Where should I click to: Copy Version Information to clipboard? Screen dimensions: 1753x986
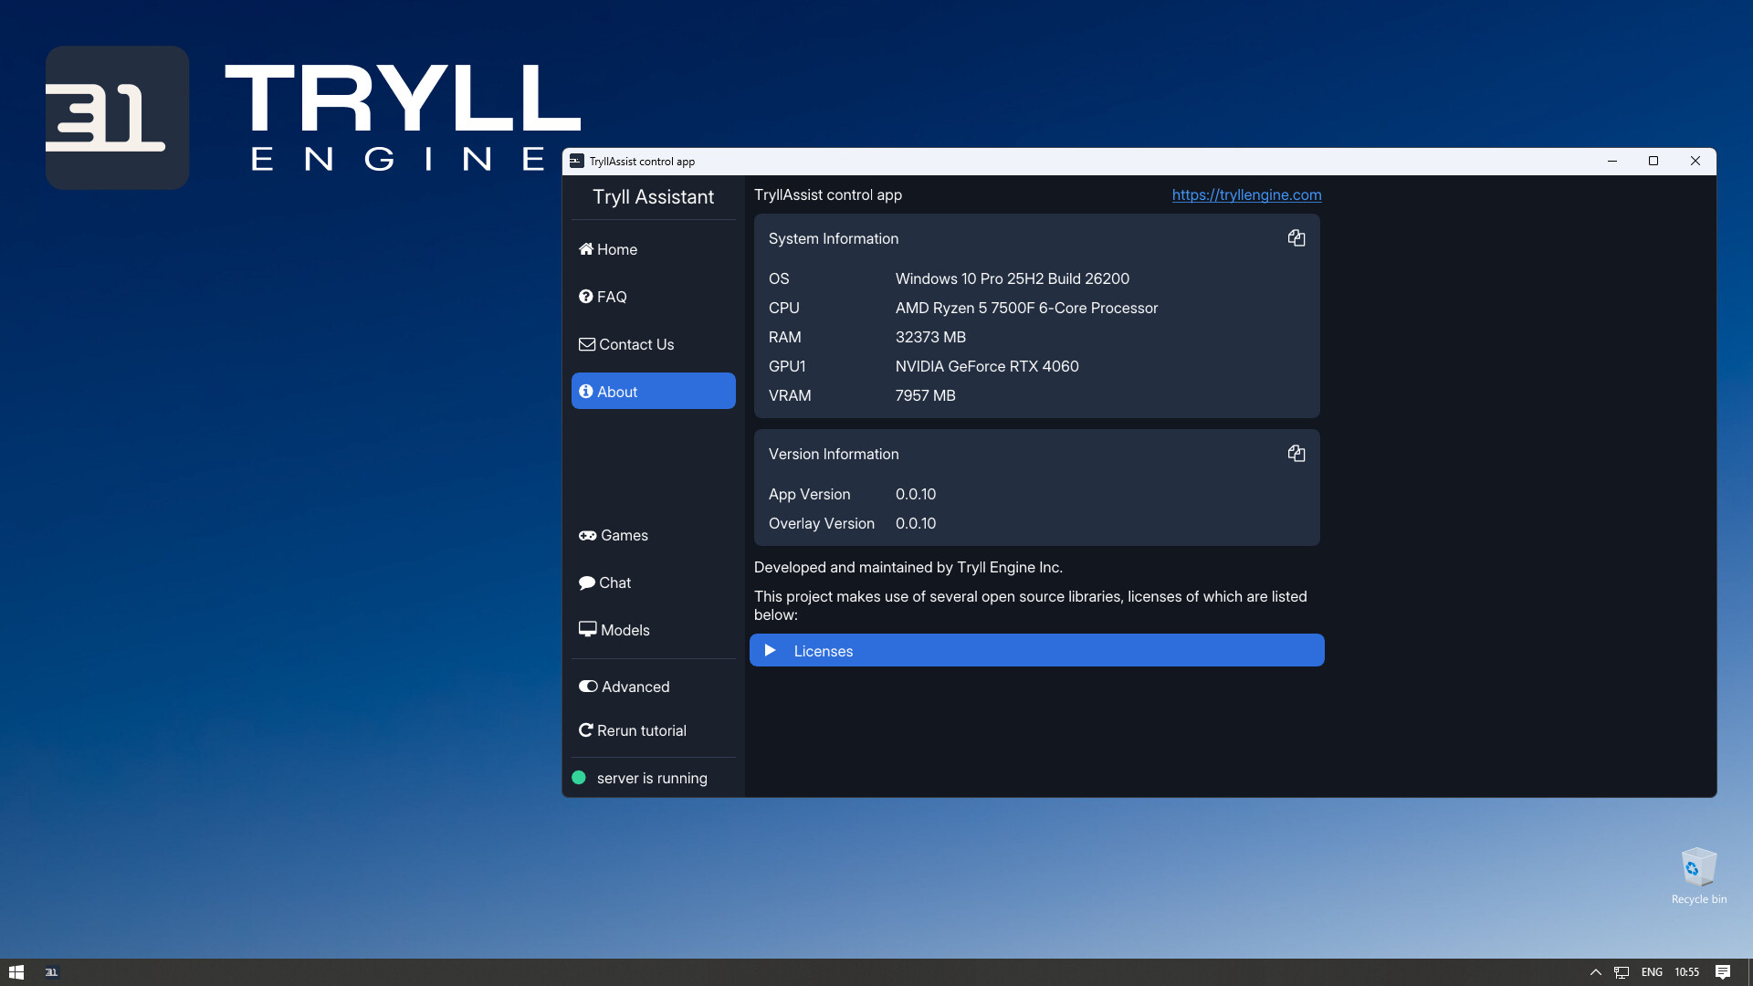[1296, 454]
